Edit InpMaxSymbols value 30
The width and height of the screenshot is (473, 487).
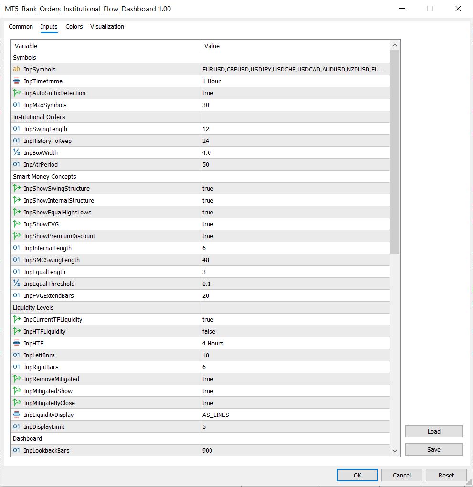click(x=295, y=105)
